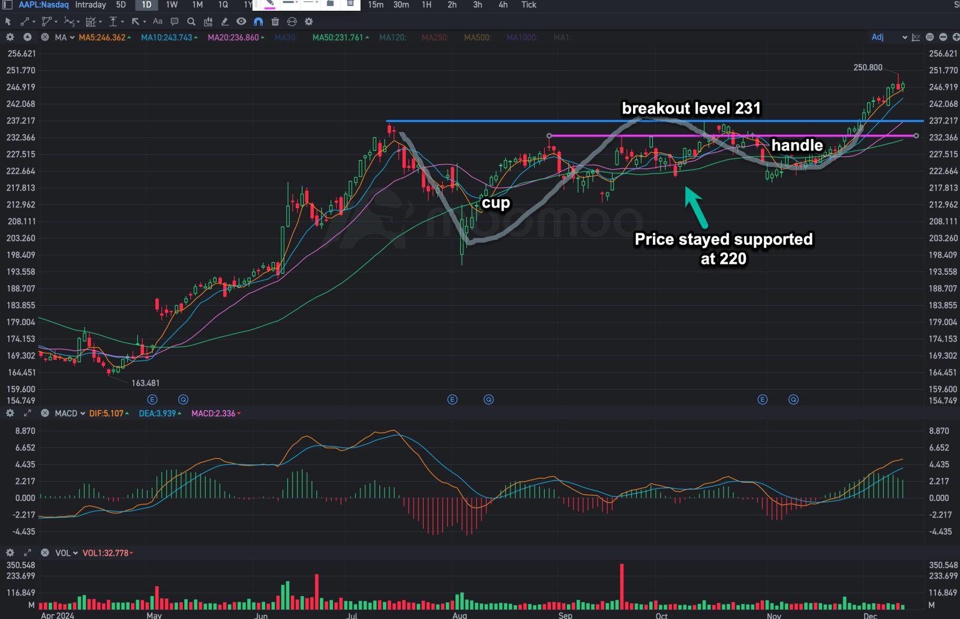Toggle the MA50 line visibility

tap(341, 37)
